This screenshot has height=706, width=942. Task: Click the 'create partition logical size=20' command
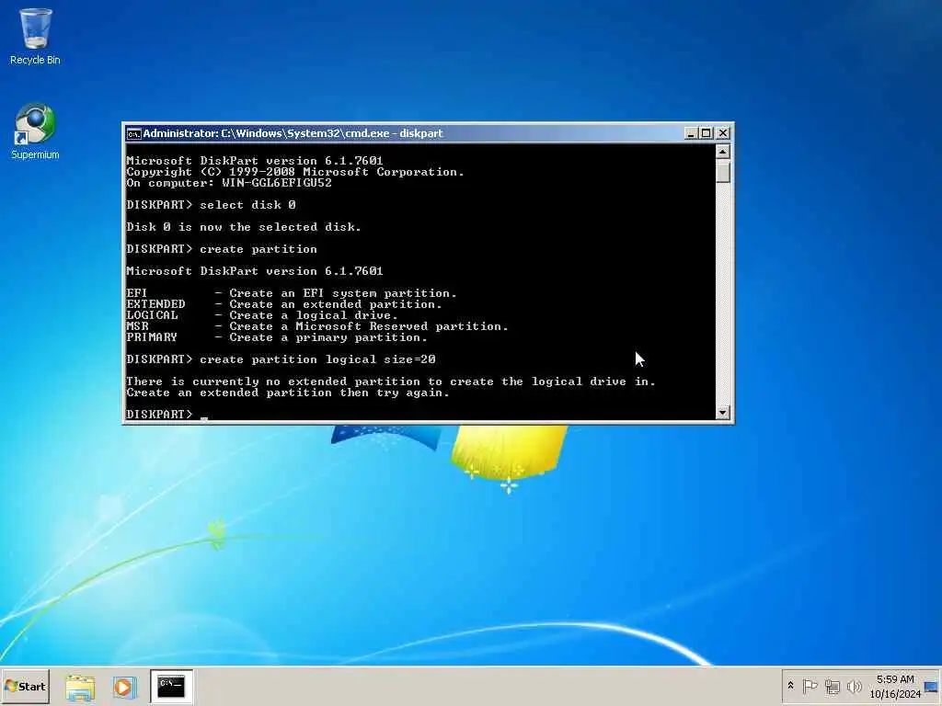click(x=317, y=359)
